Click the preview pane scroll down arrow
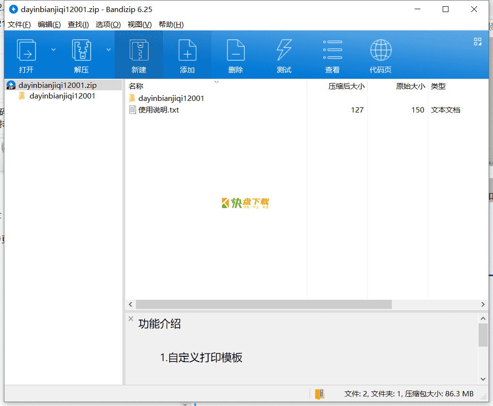493x406 pixels. (x=483, y=379)
